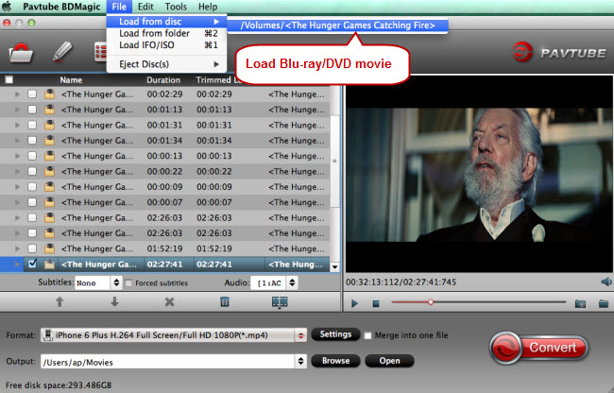Click the Output path field

pyautogui.click(x=168, y=362)
